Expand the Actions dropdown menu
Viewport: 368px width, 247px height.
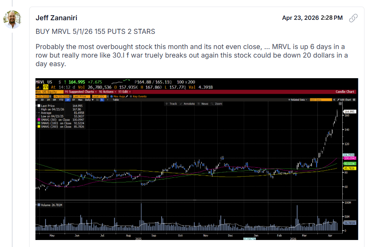click(x=108, y=92)
